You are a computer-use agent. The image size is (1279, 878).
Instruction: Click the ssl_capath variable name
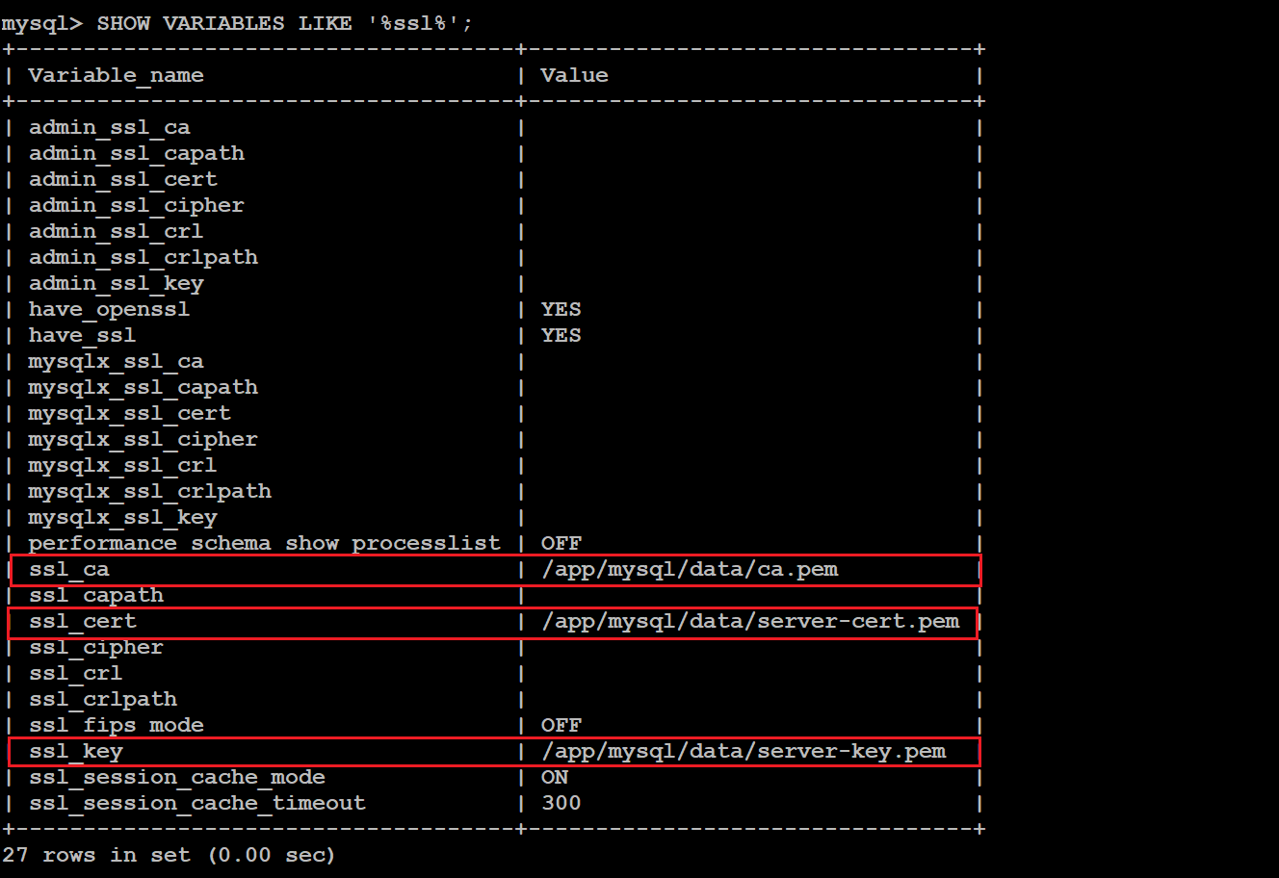pyautogui.click(x=95, y=595)
